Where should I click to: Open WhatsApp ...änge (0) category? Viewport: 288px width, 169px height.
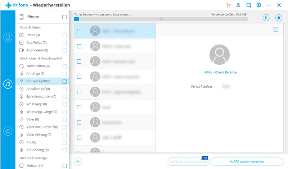pos(42,111)
